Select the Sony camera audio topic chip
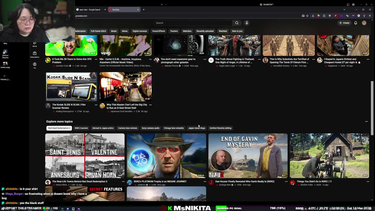Image resolution: width=375 pixels, height=211 pixels. (151, 128)
